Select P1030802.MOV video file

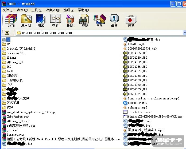(135, 103)
